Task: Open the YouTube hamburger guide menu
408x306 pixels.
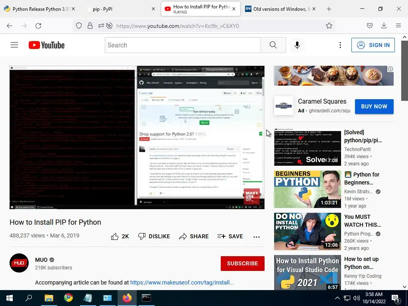Action: (14, 45)
